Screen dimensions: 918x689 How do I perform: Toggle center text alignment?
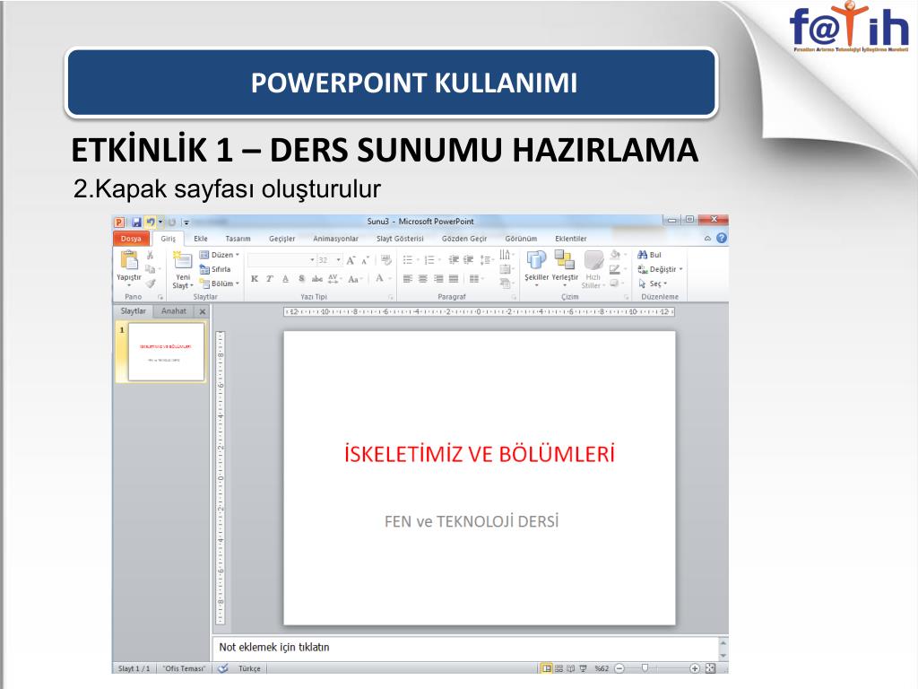[423, 279]
